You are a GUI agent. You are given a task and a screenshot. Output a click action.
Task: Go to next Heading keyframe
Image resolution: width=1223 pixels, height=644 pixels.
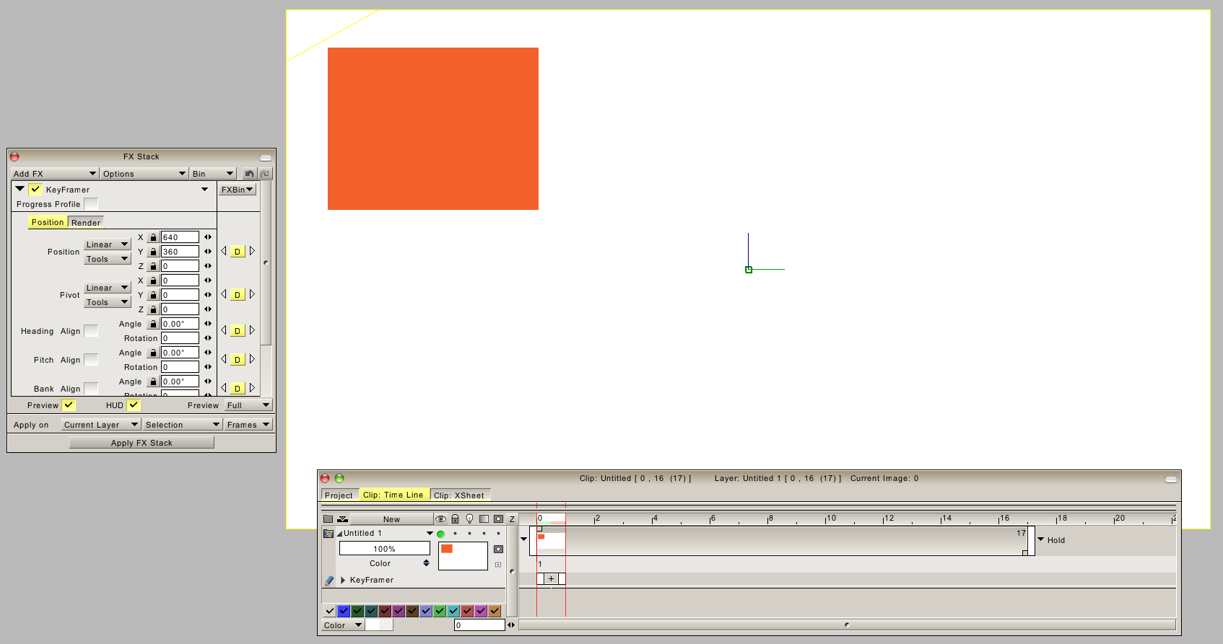coord(252,330)
